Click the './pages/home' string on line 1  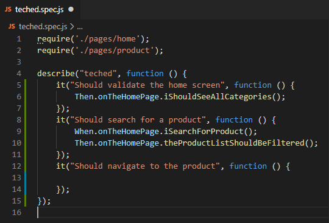(x=107, y=39)
